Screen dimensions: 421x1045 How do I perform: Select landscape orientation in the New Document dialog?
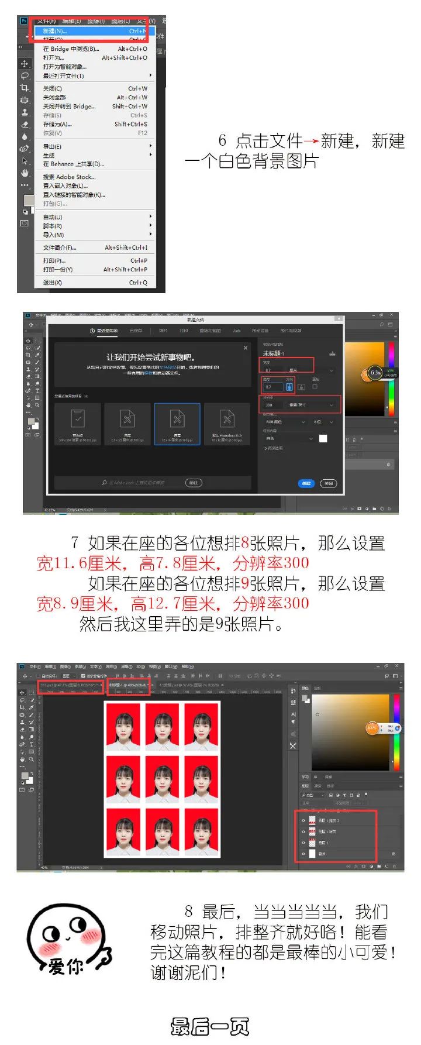pyautogui.click(x=301, y=387)
